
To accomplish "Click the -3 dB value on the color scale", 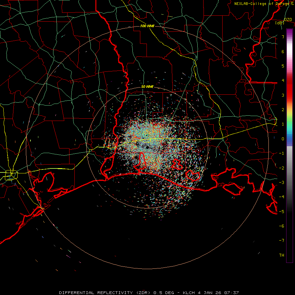I will tap(282, 182).
